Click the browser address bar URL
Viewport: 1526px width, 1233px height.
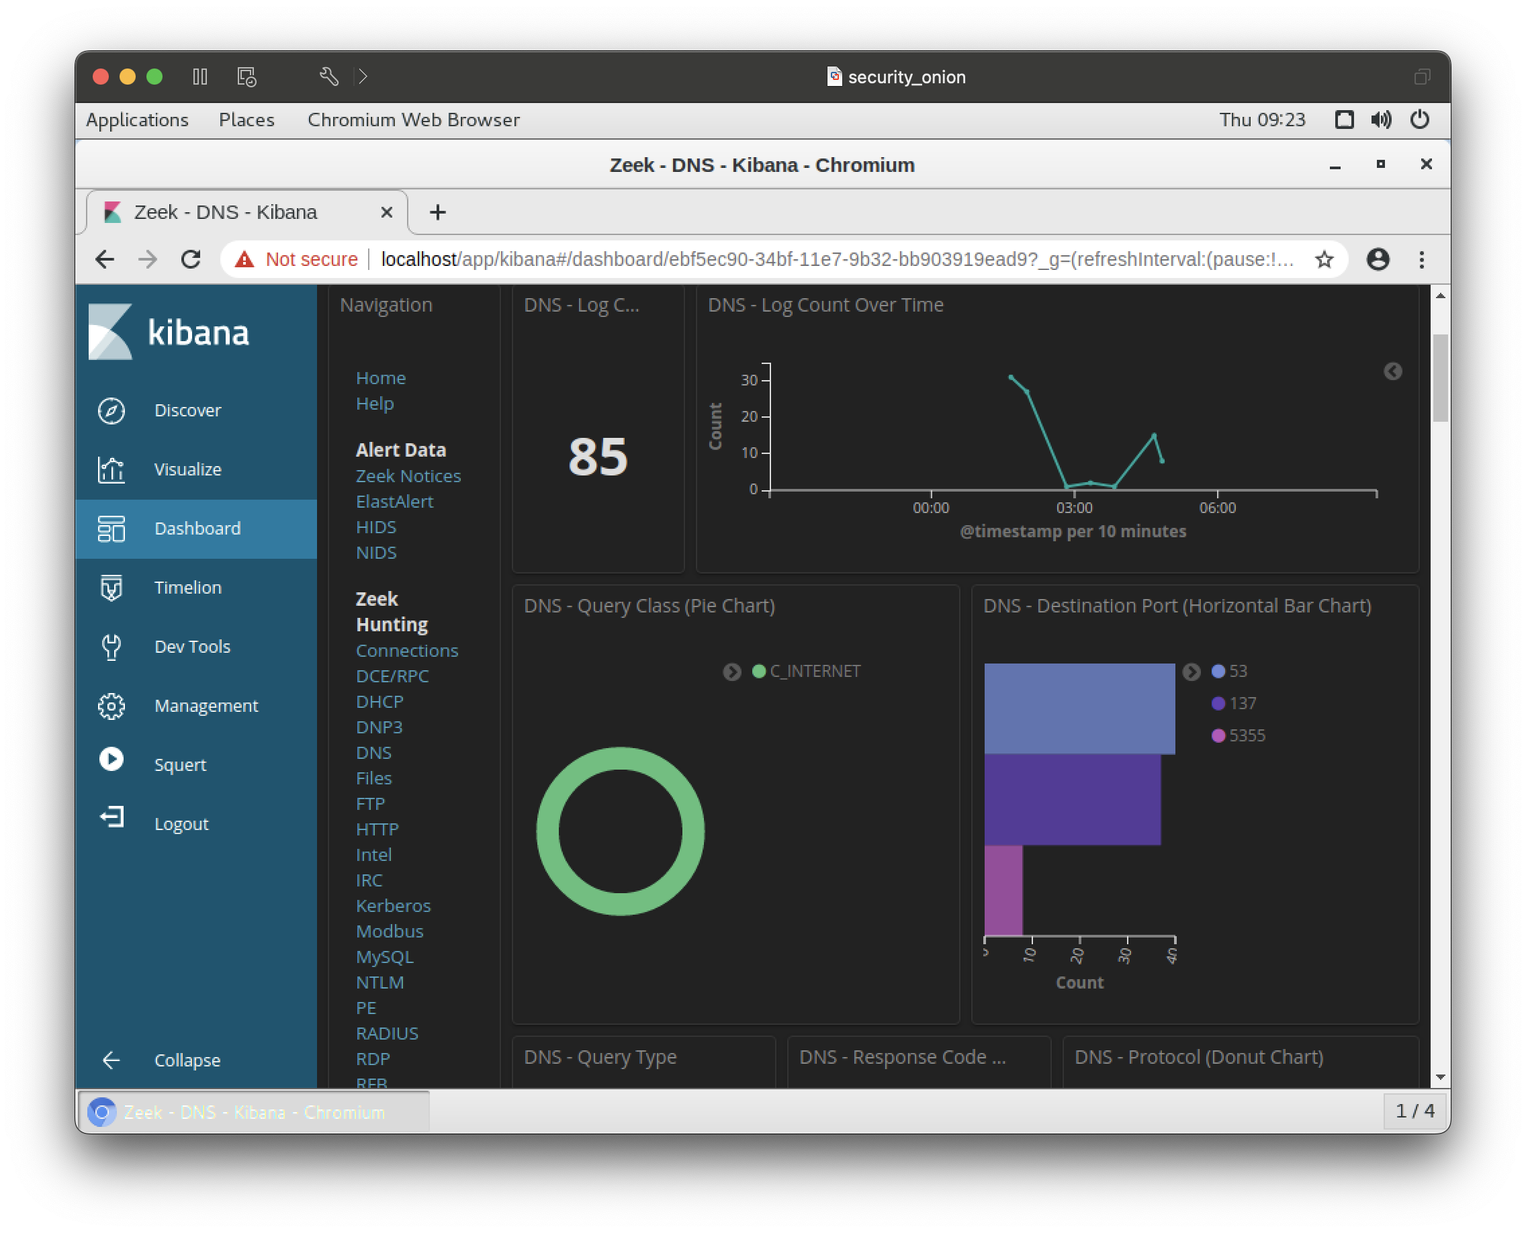[x=837, y=259]
